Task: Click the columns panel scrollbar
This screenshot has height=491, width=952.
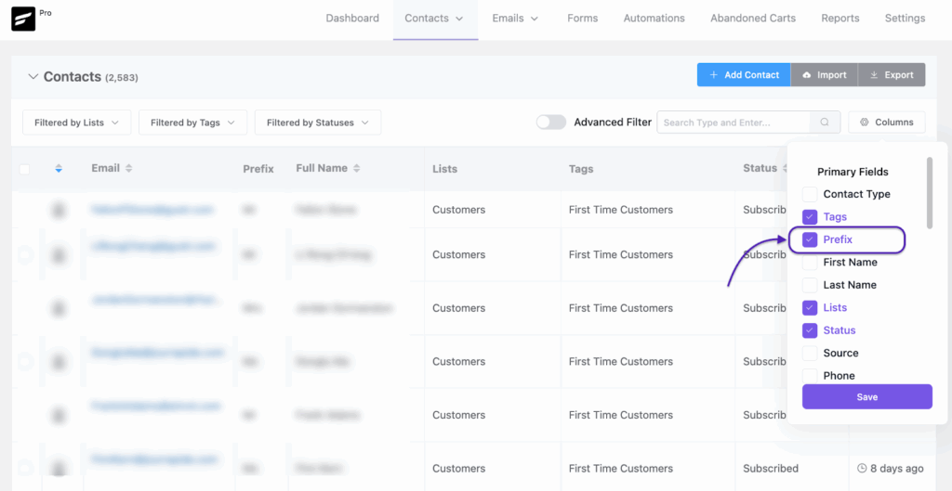Action: (929, 192)
